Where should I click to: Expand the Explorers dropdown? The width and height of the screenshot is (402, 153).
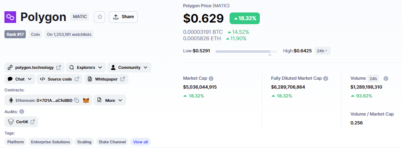coord(86,67)
